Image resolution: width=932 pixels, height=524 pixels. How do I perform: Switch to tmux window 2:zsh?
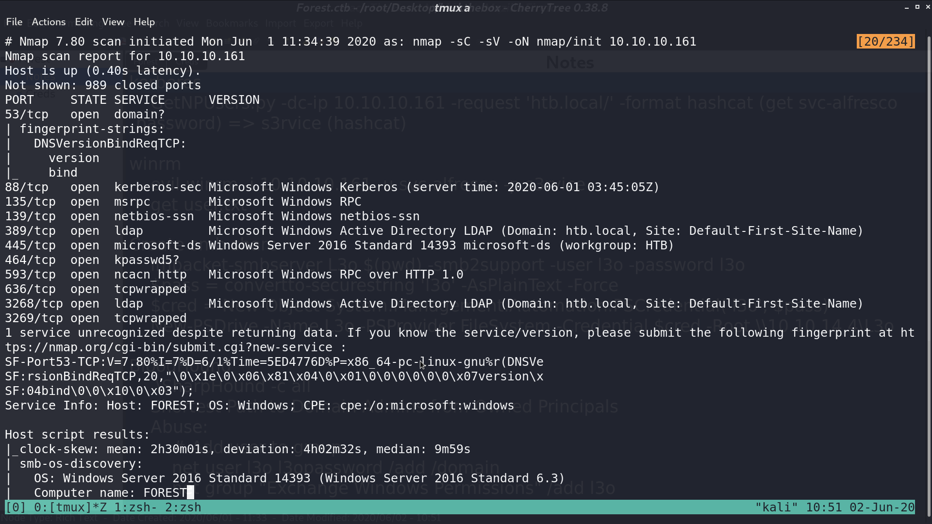pyautogui.click(x=183, y=508)
